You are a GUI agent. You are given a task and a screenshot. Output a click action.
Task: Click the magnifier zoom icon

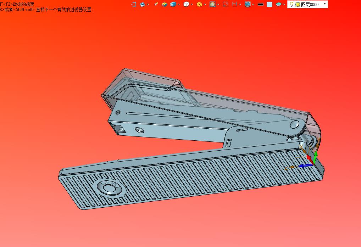[x=212, y=4]
